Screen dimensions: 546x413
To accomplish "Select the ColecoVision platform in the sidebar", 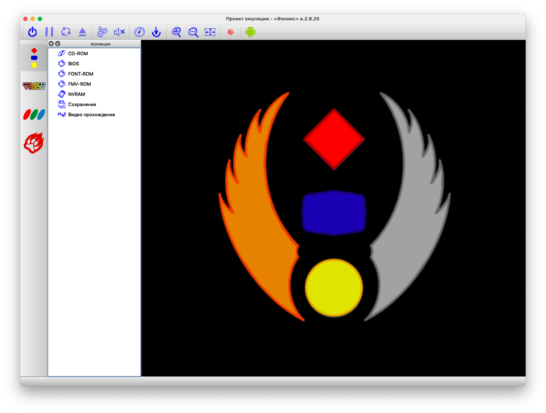I will [34, 86].
